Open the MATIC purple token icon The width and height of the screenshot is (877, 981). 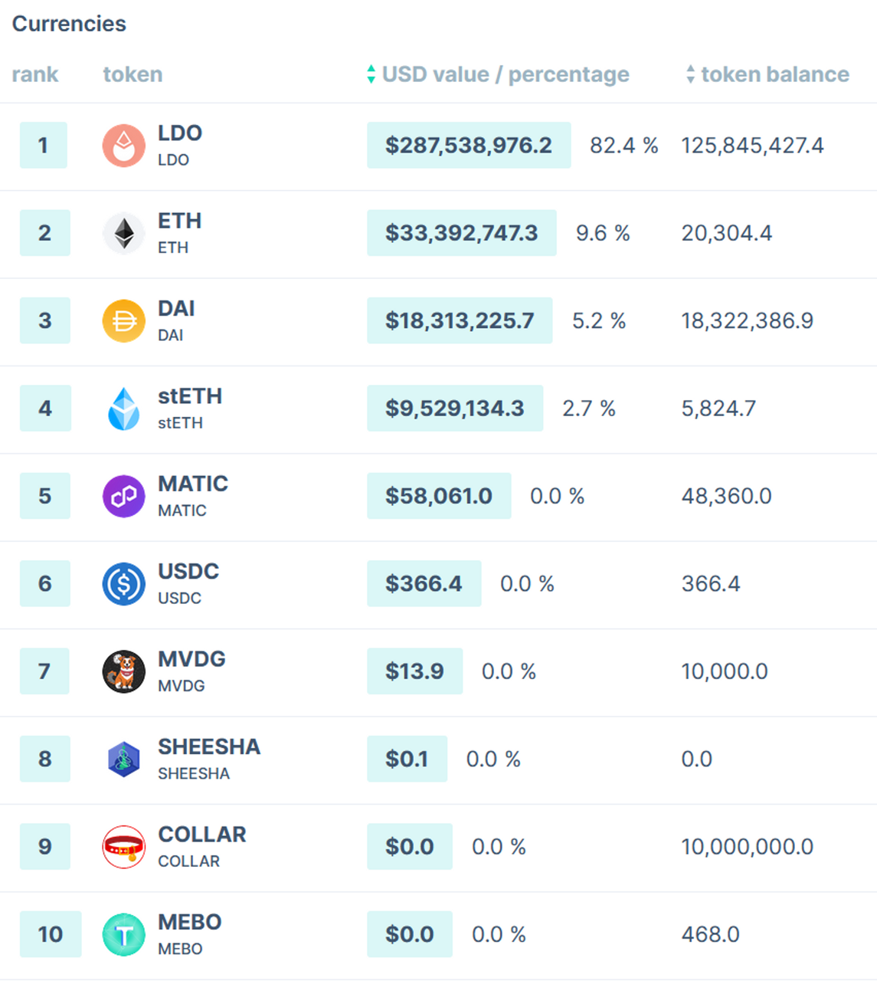123,497
